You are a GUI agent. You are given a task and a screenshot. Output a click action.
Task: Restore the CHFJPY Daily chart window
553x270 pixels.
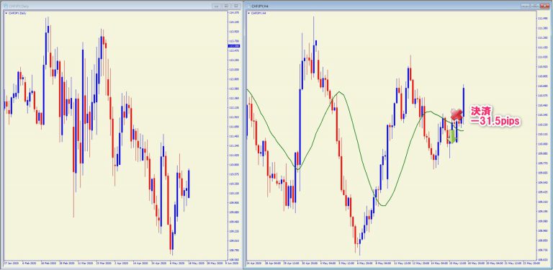click(x=226, y=6)
